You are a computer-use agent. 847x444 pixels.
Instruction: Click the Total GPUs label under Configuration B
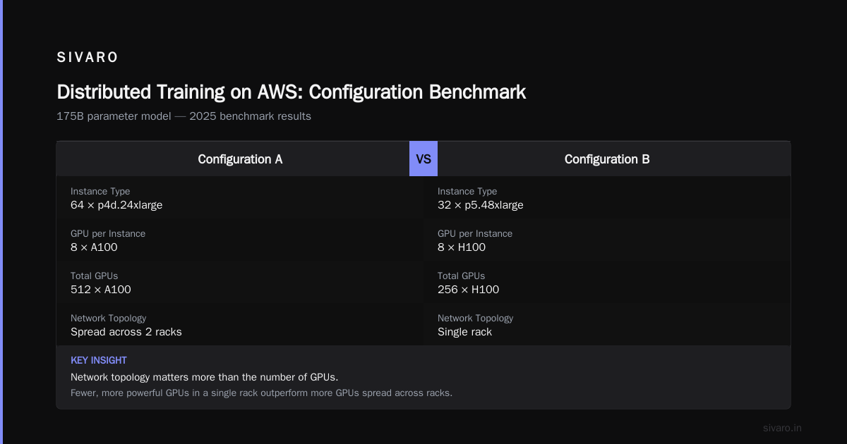[x=462, y=276]
